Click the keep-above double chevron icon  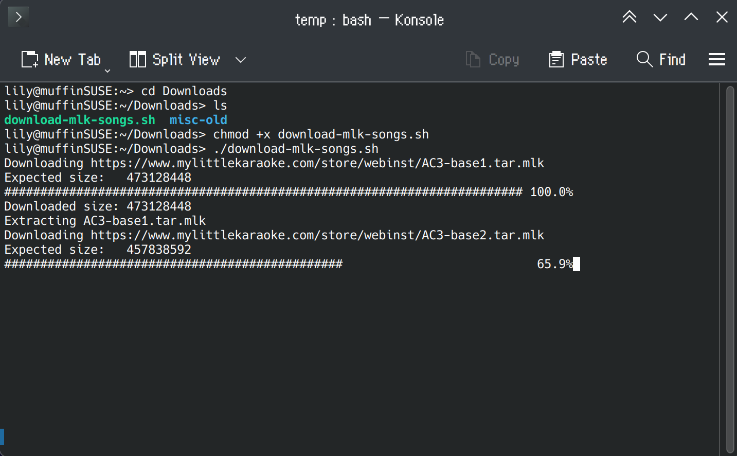tap(630, 17)
